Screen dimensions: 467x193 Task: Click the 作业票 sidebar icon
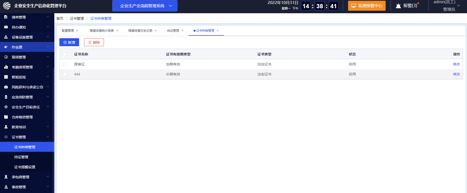pos(6,47)
